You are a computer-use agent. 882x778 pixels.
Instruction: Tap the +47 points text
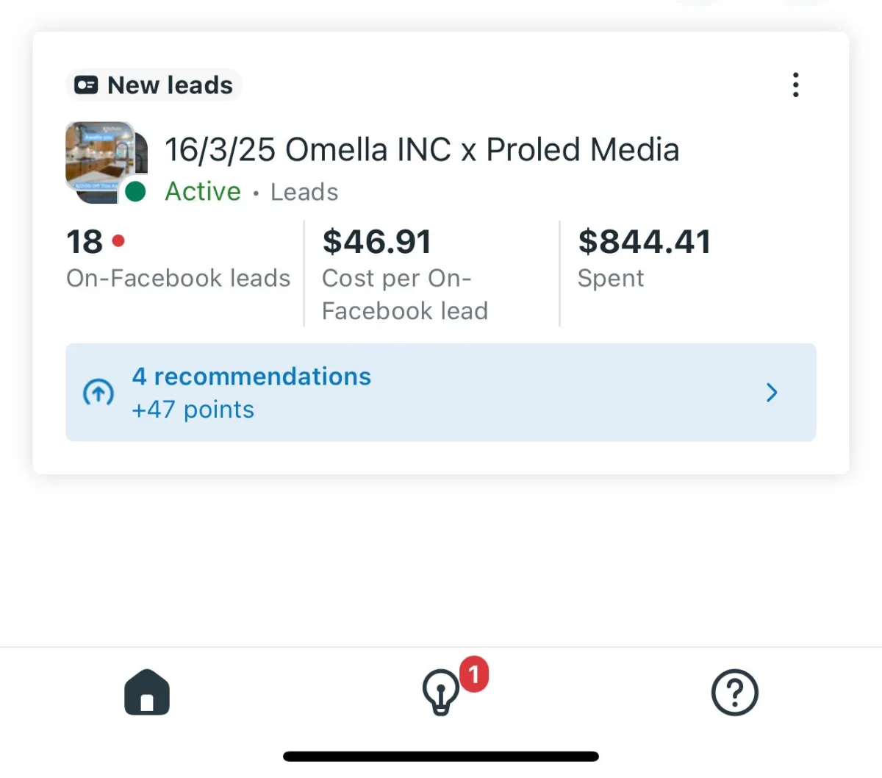pos(193,410)
